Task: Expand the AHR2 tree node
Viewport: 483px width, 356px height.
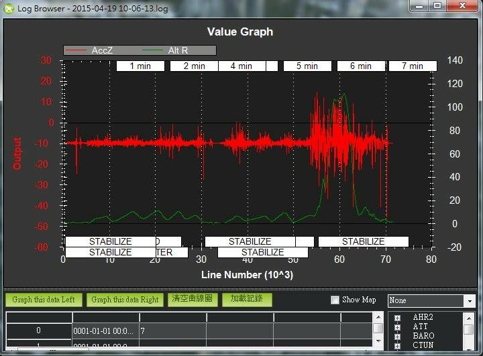Action: click(397, 318)
